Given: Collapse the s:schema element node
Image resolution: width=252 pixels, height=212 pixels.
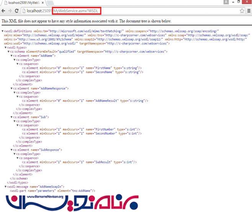Looking at the screenshot, I should [x=9, y=52].
